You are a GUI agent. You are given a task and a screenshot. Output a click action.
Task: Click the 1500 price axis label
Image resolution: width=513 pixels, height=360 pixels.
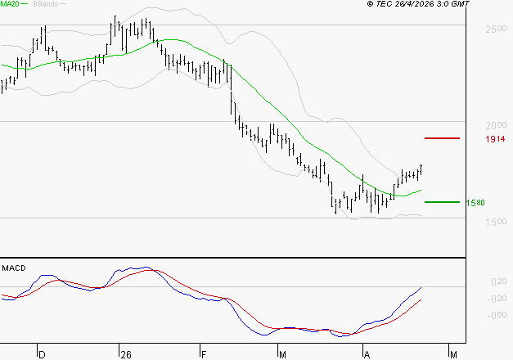(x=496, y=222)
